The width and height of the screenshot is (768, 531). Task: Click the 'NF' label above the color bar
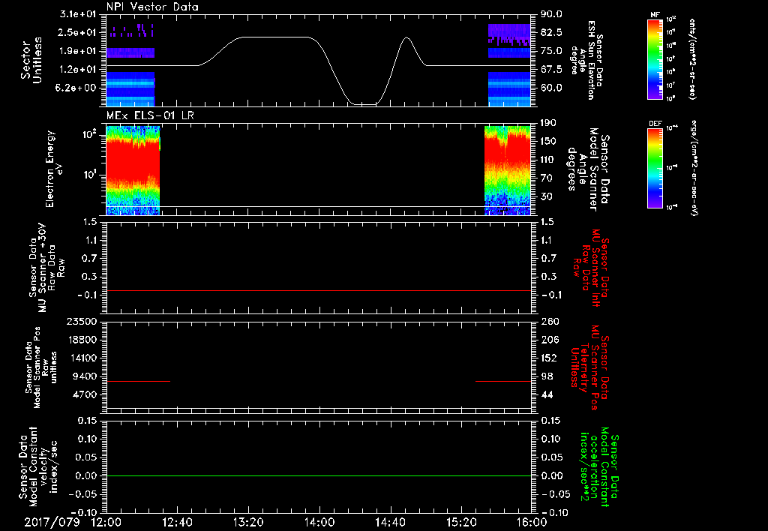pos(655,15)
